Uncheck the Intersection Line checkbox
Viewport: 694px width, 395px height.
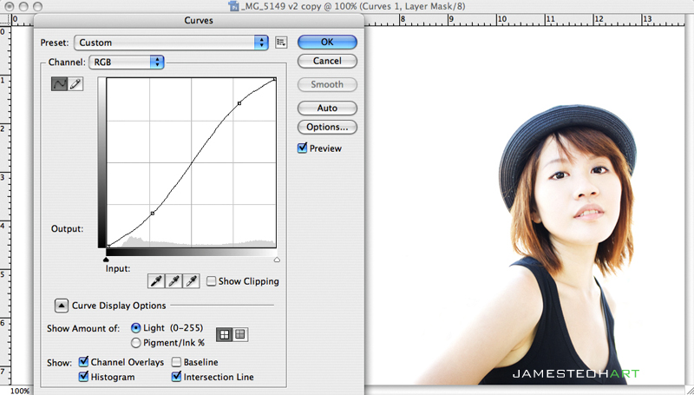point(176,377)
